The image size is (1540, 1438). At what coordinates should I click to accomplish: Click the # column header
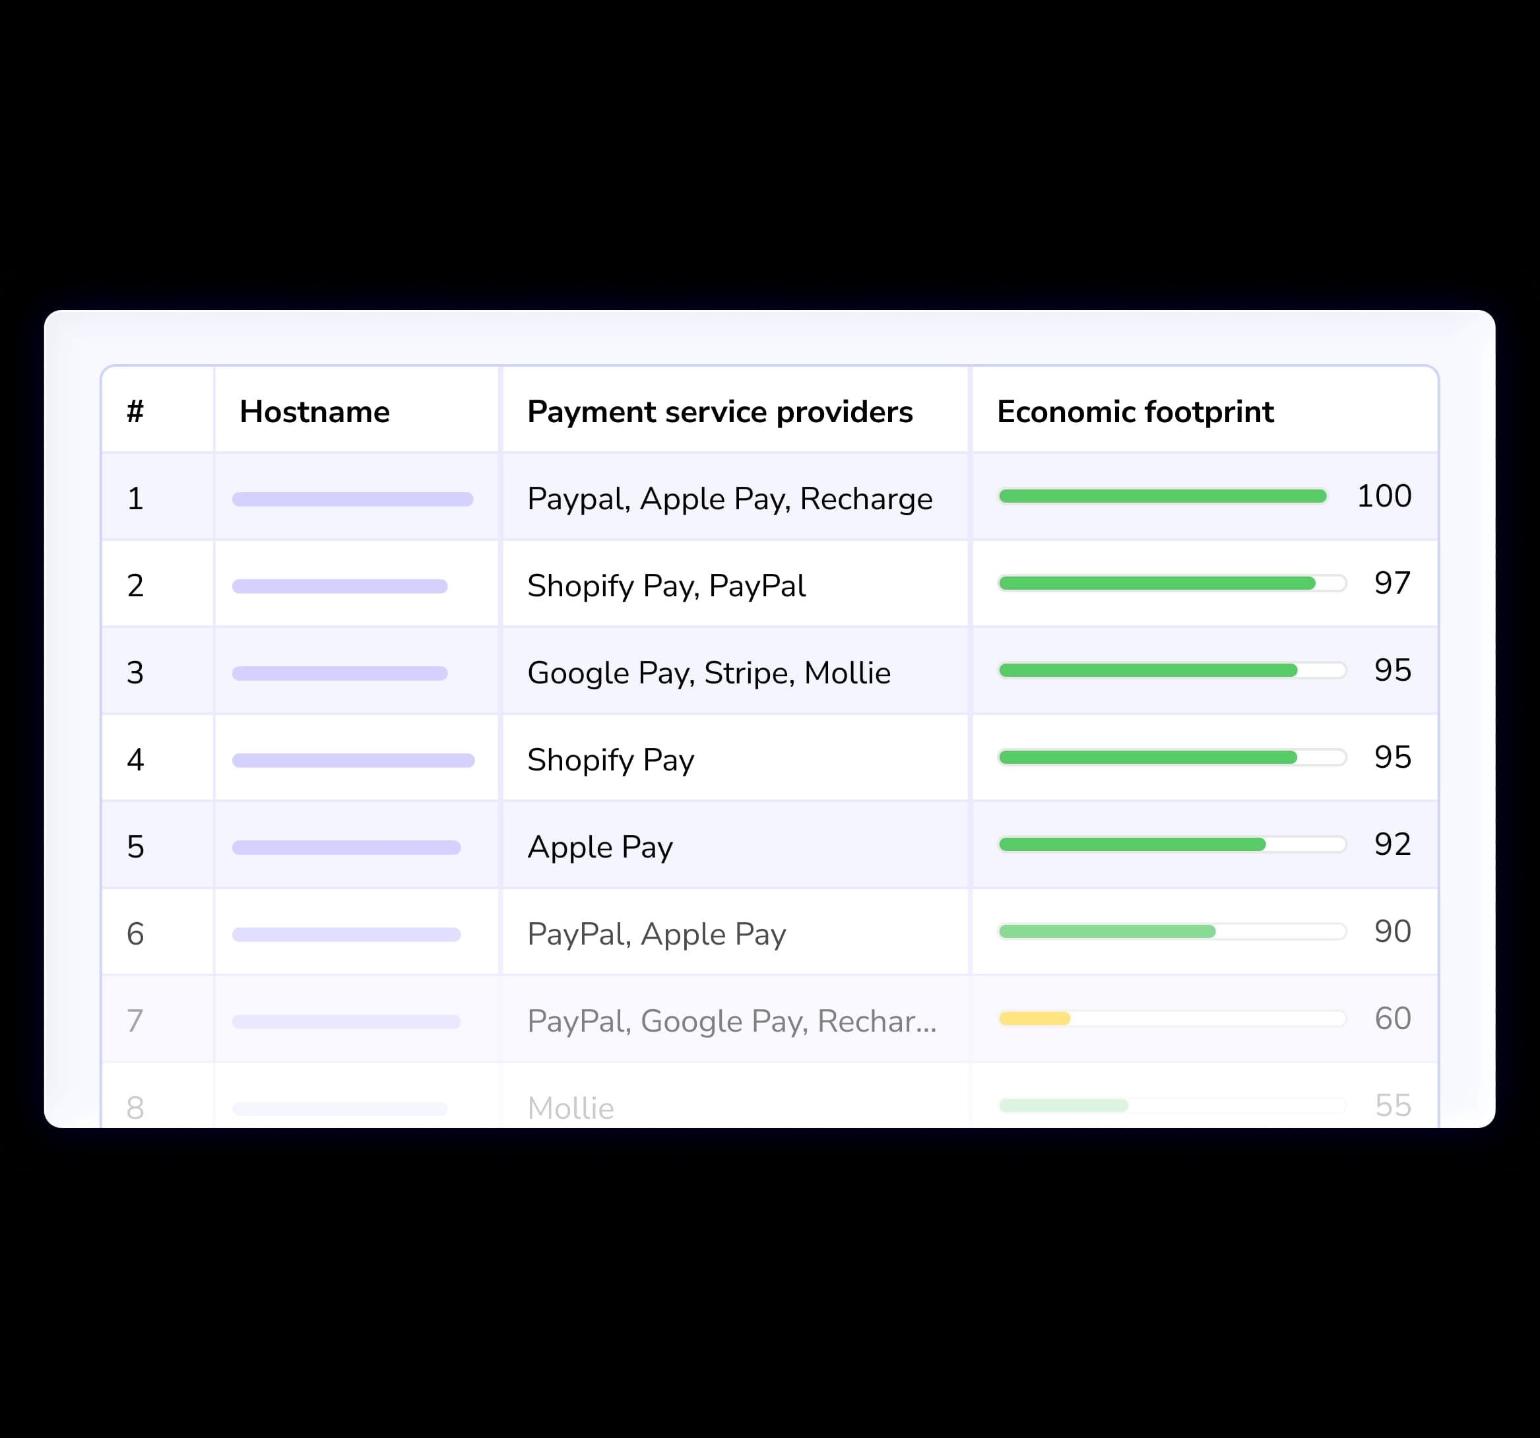pyautogui.click(x=135, y=412)
